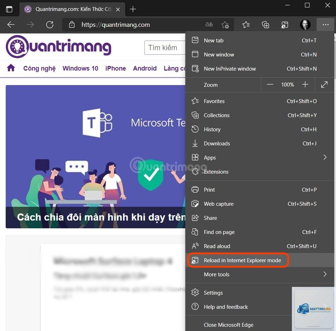Open the Microsoft Teams article banner
Screen dimensions: 336x331
click(x=96, y=156)
